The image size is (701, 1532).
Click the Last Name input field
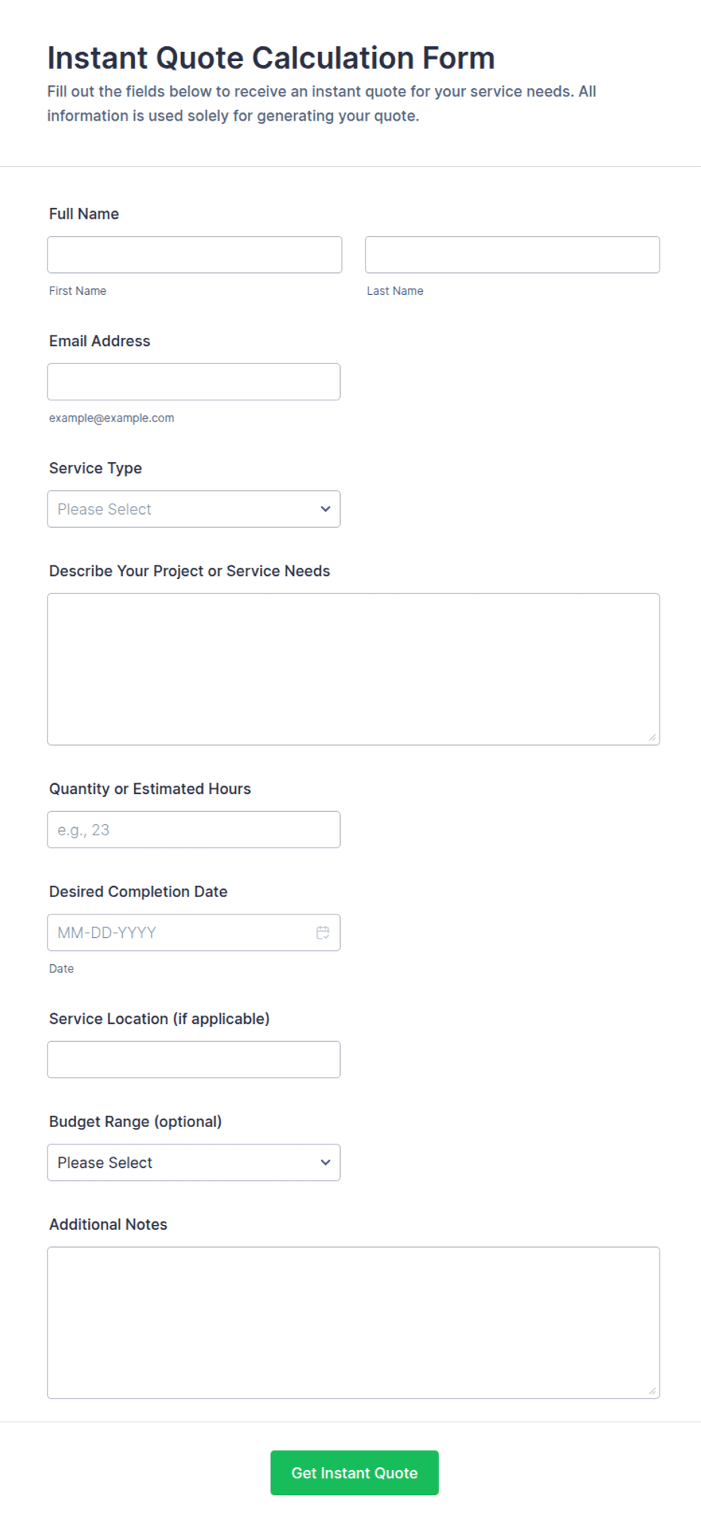coord(513,255)
